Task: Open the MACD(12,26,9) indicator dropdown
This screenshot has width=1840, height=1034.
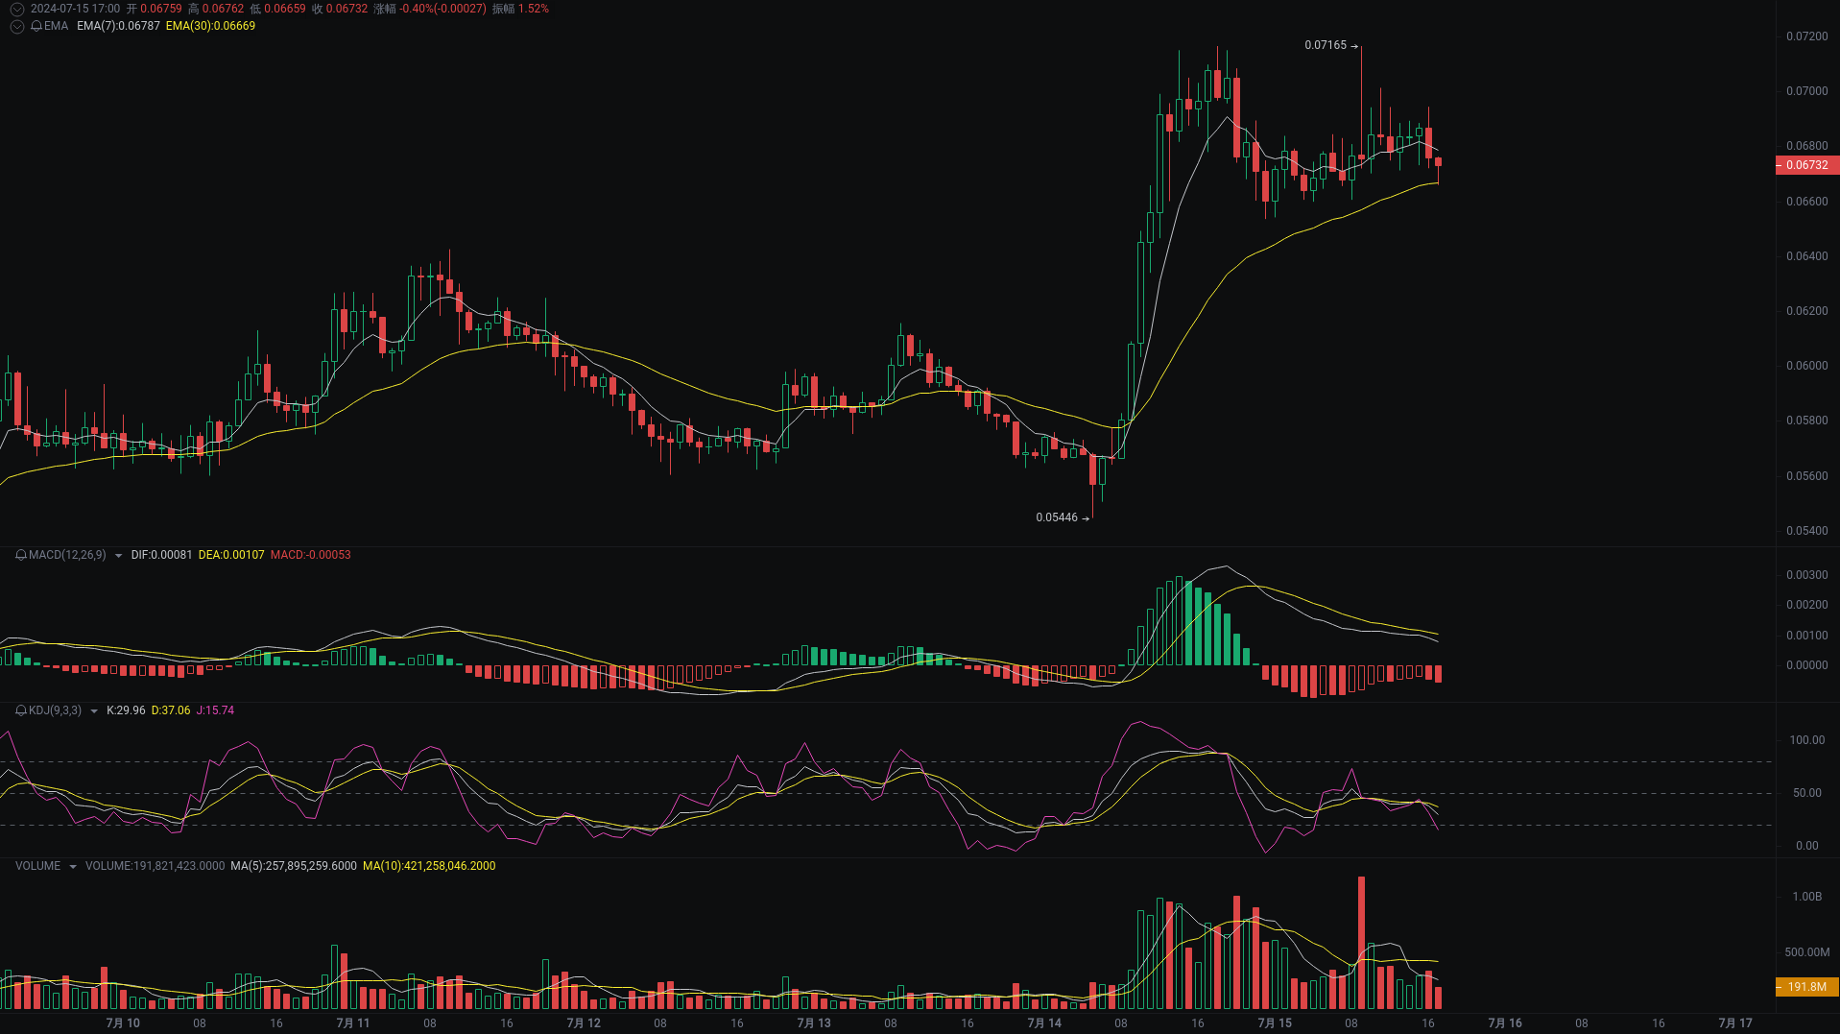Action: pyautogui.click(x=117, y=555)
